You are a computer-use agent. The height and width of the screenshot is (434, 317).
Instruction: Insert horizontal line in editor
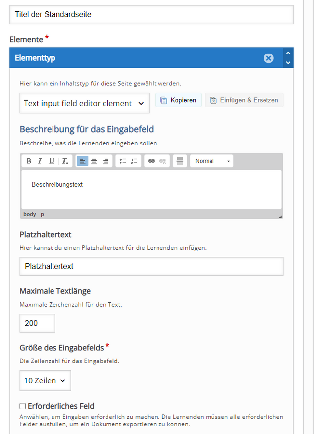[180, 161]
